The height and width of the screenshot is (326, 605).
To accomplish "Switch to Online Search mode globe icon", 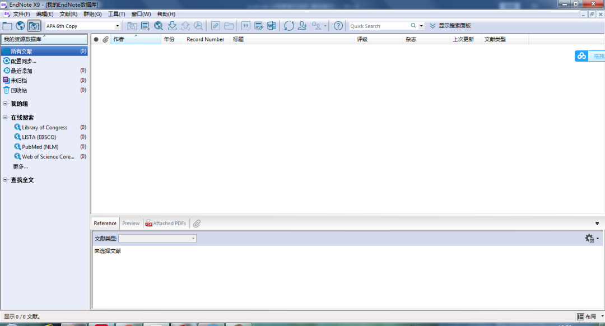I will coord(20,26).
